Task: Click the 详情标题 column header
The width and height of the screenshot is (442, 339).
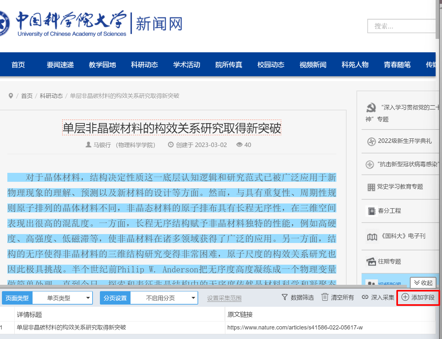Action: [29, 315]
